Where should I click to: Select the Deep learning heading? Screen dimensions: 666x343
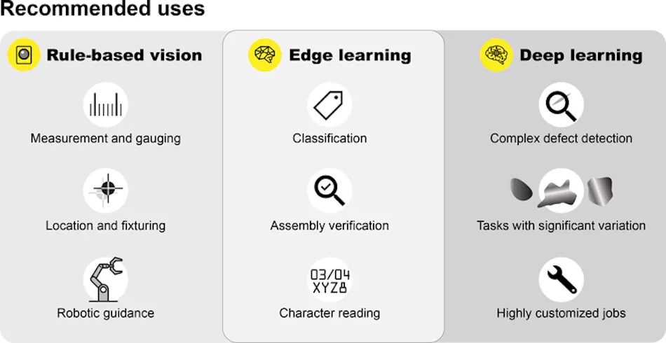click(580, 55)
